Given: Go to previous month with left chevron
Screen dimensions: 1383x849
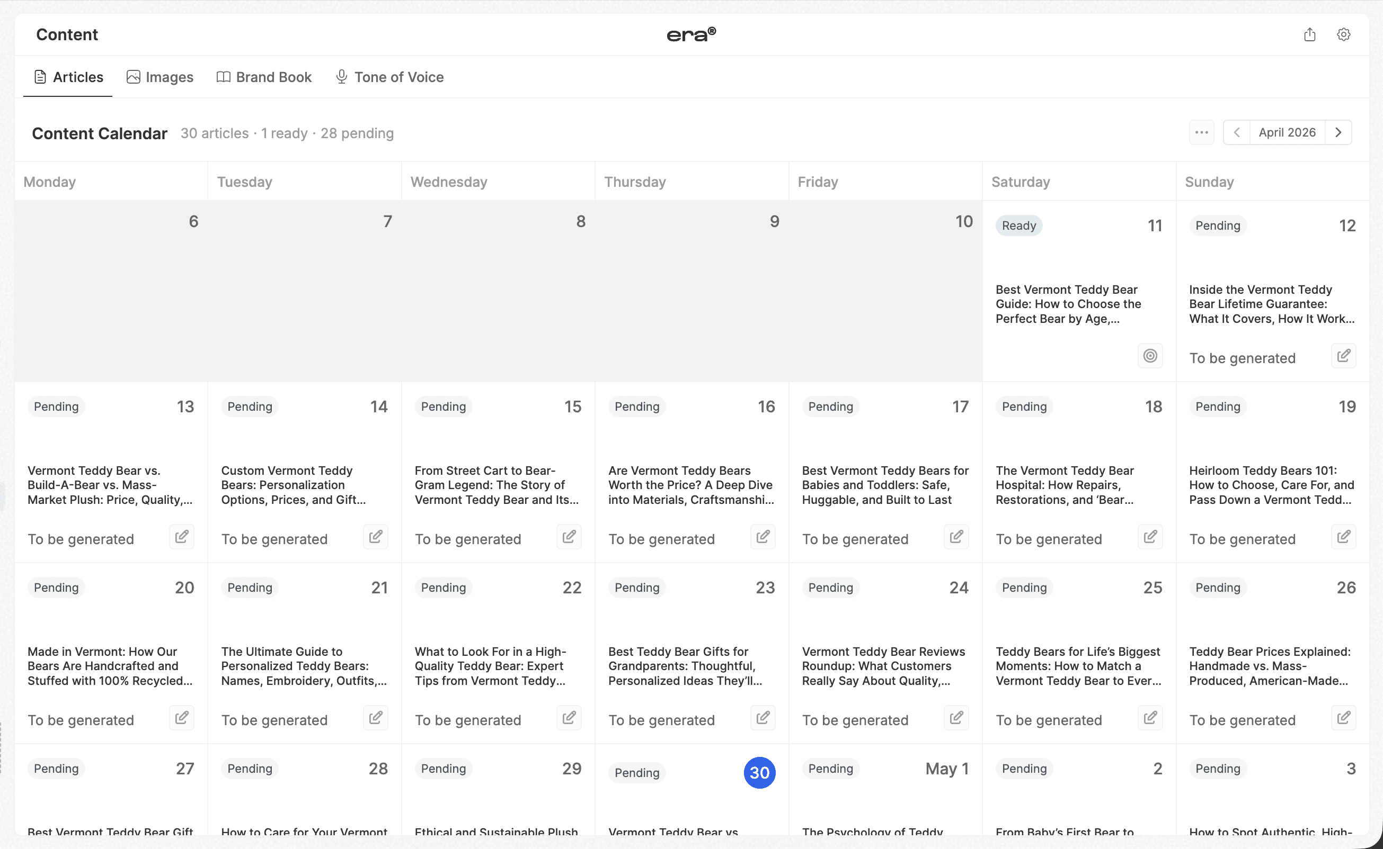Looking at the screenshot, I should (1236, 132).
